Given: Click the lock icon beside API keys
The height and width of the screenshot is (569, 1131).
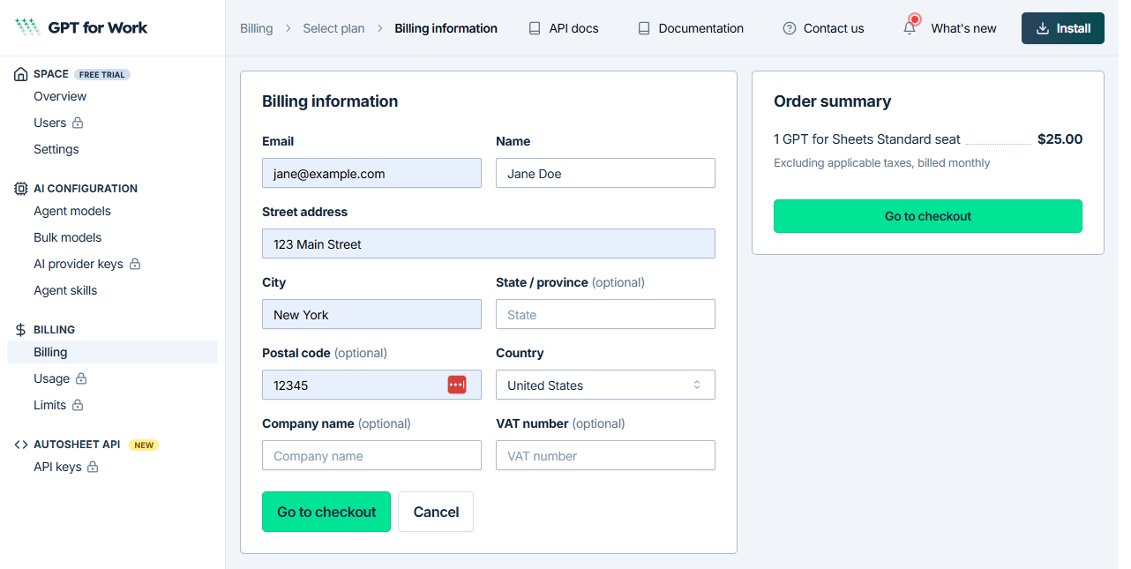Looking at the screenshot, I should [93, 467].
